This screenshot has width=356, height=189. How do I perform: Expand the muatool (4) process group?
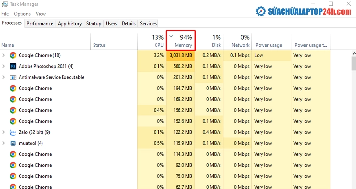coord(4,143)
